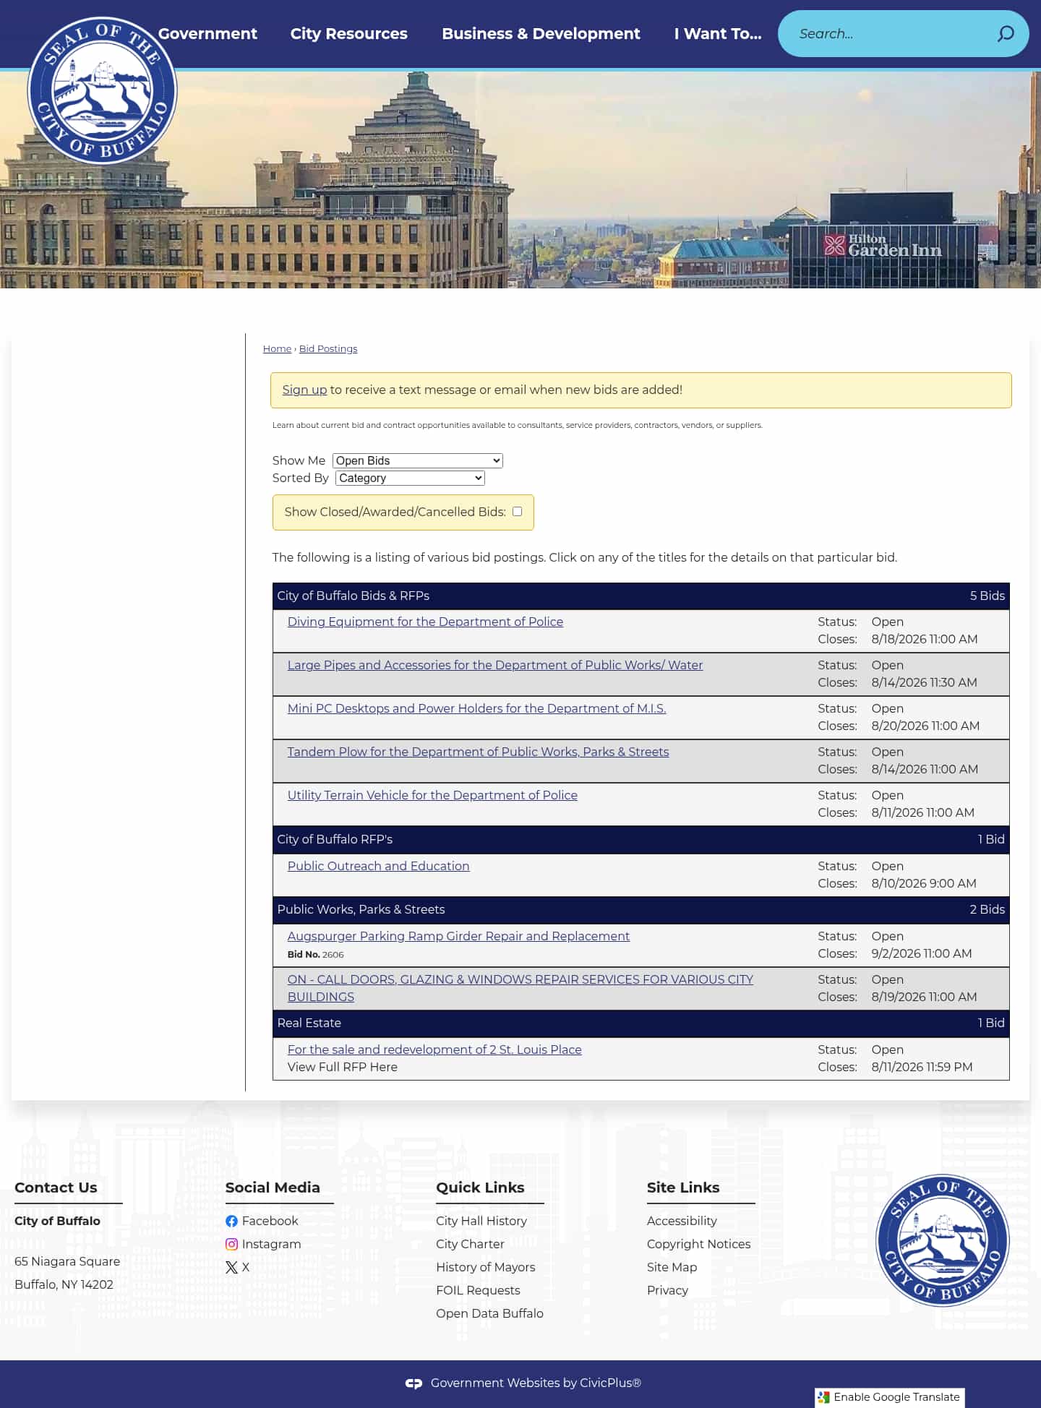Open 2 St. Louis Place redevelopment bid
The width and height of the screenshot is (1041, 1408).
point(434,1049)
